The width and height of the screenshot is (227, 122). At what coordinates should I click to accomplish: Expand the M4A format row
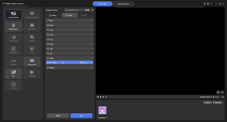[70, 25]
